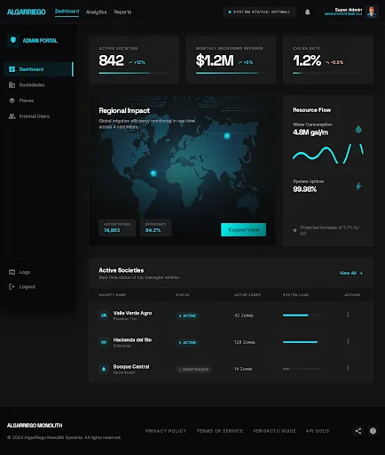Screen dimensions: 385x455
Task: Open actions menu for Hacienda del Rio
Action: point(348,341)
